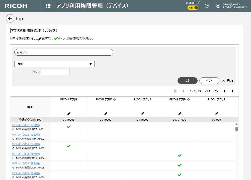
Task: Toggle 管理者モード switch off
Action: click(193, 8)
